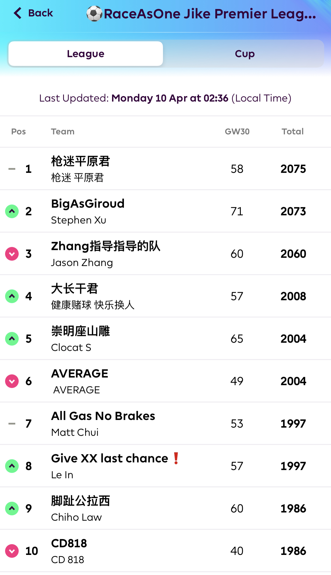Click the red exclamation mark emoji
The image size is (331, 575).
(176, 458)
